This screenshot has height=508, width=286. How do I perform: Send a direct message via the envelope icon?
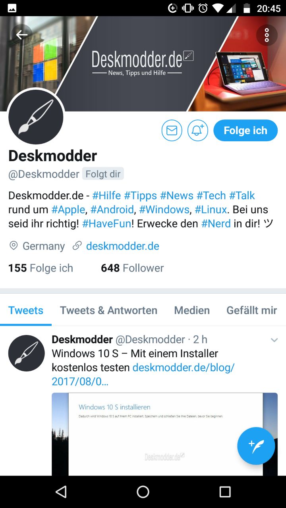[172, 131]
